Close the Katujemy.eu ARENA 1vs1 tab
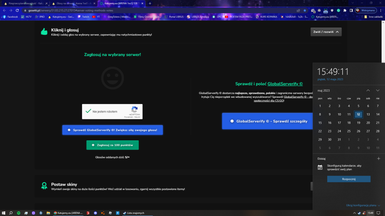The image size is (385, 216). point(142,3)
